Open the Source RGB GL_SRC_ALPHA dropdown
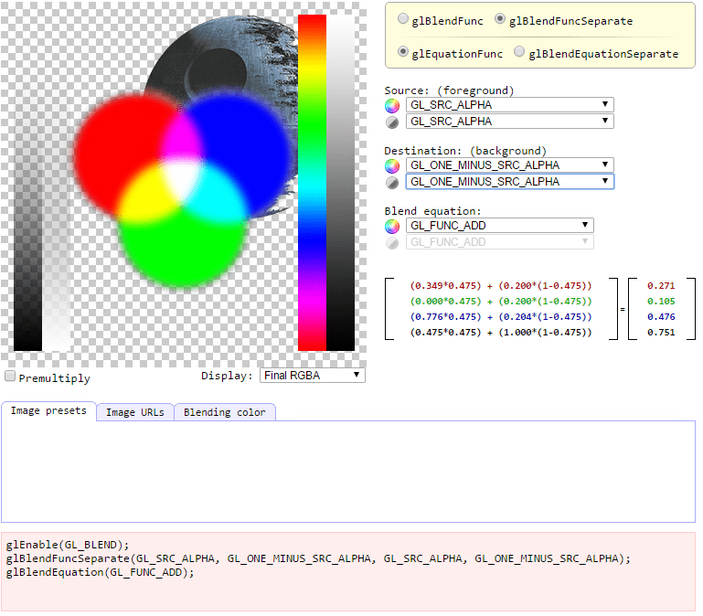Viewport: 703px width, 616px height. [x=510, y=105]
